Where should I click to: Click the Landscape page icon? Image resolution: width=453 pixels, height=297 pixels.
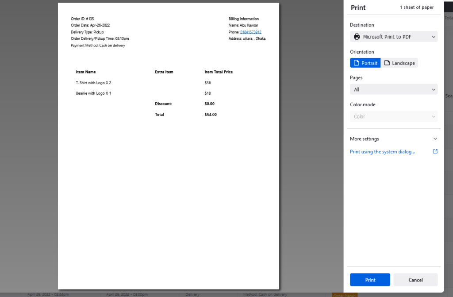[387, 63]
